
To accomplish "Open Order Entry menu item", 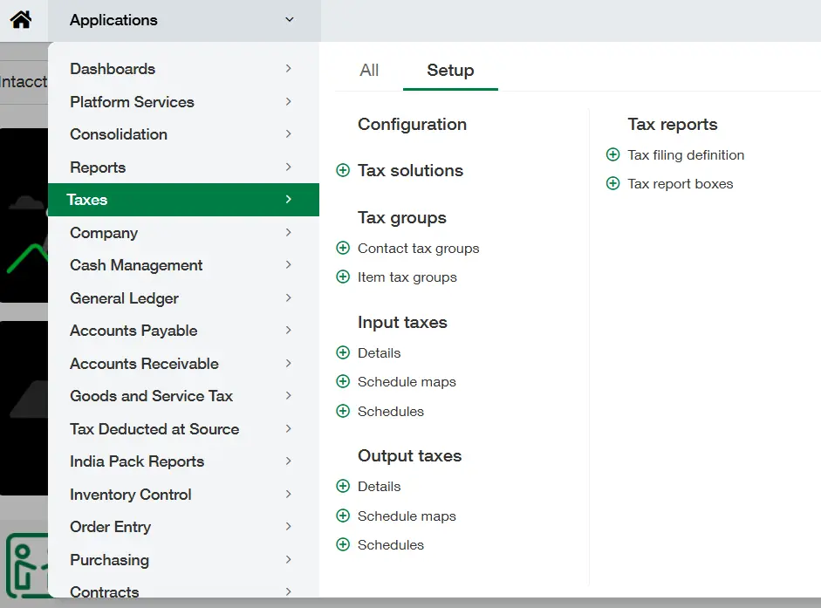I will coord(184,527).
